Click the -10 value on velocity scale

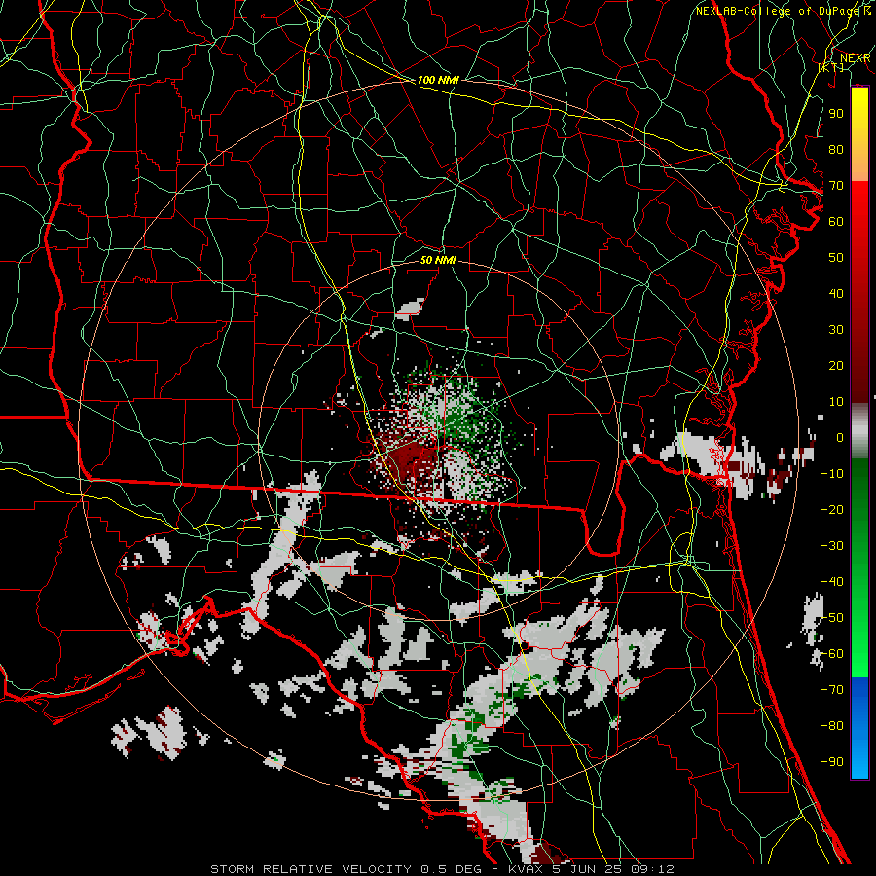click(x=832, y=474)
